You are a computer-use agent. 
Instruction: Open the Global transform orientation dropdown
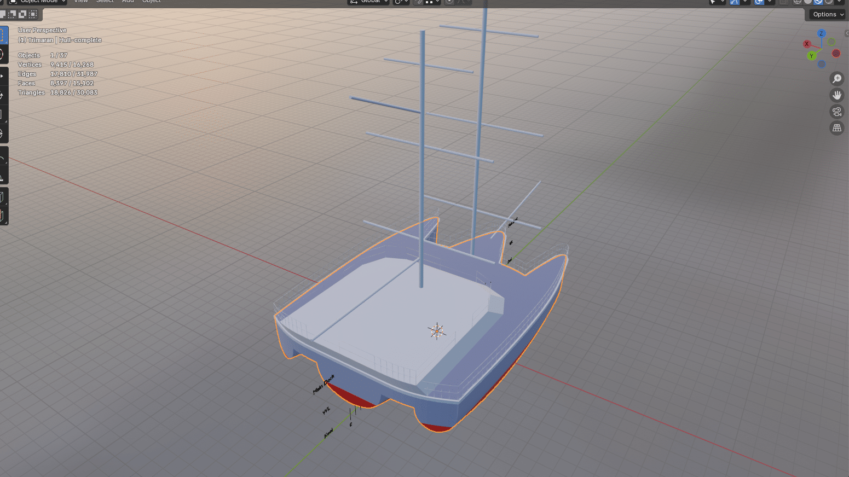(x=369, y=2)
